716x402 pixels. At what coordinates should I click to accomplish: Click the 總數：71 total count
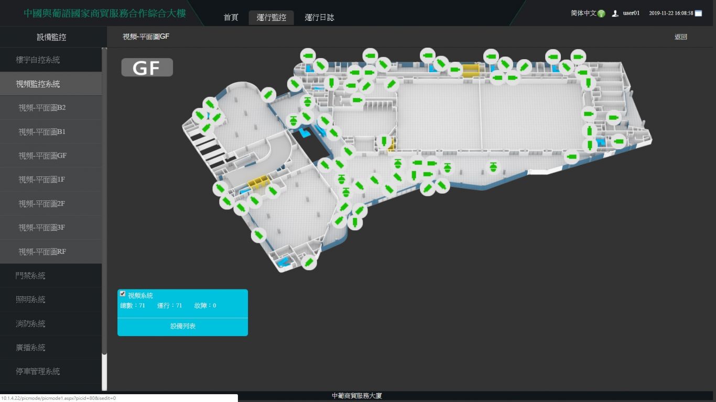point(133,306)
